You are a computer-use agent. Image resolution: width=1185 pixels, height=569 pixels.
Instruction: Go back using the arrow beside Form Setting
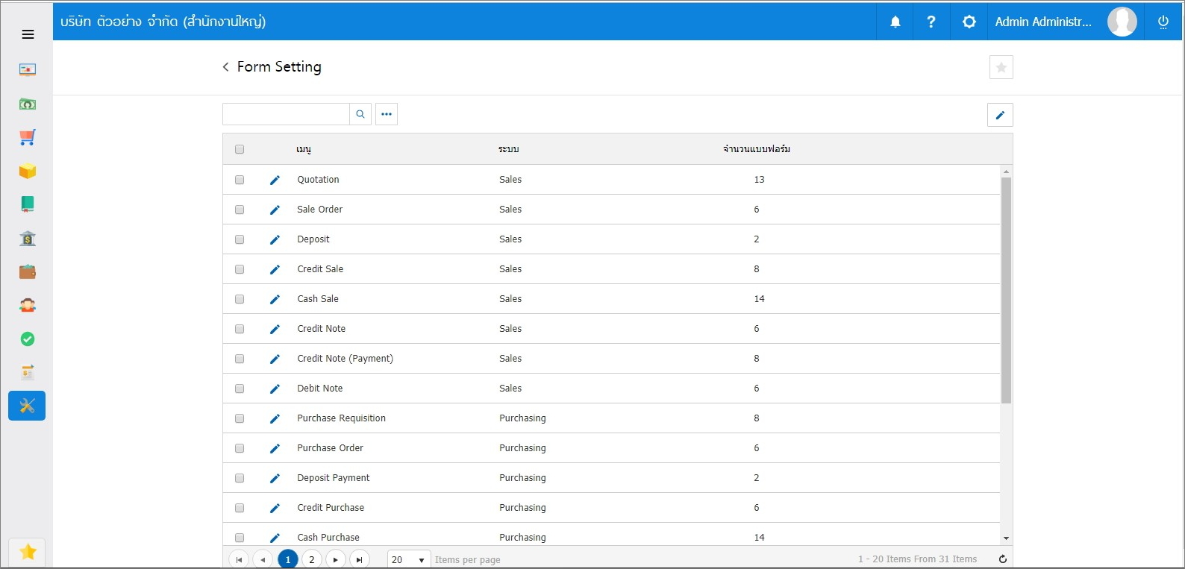226,67
